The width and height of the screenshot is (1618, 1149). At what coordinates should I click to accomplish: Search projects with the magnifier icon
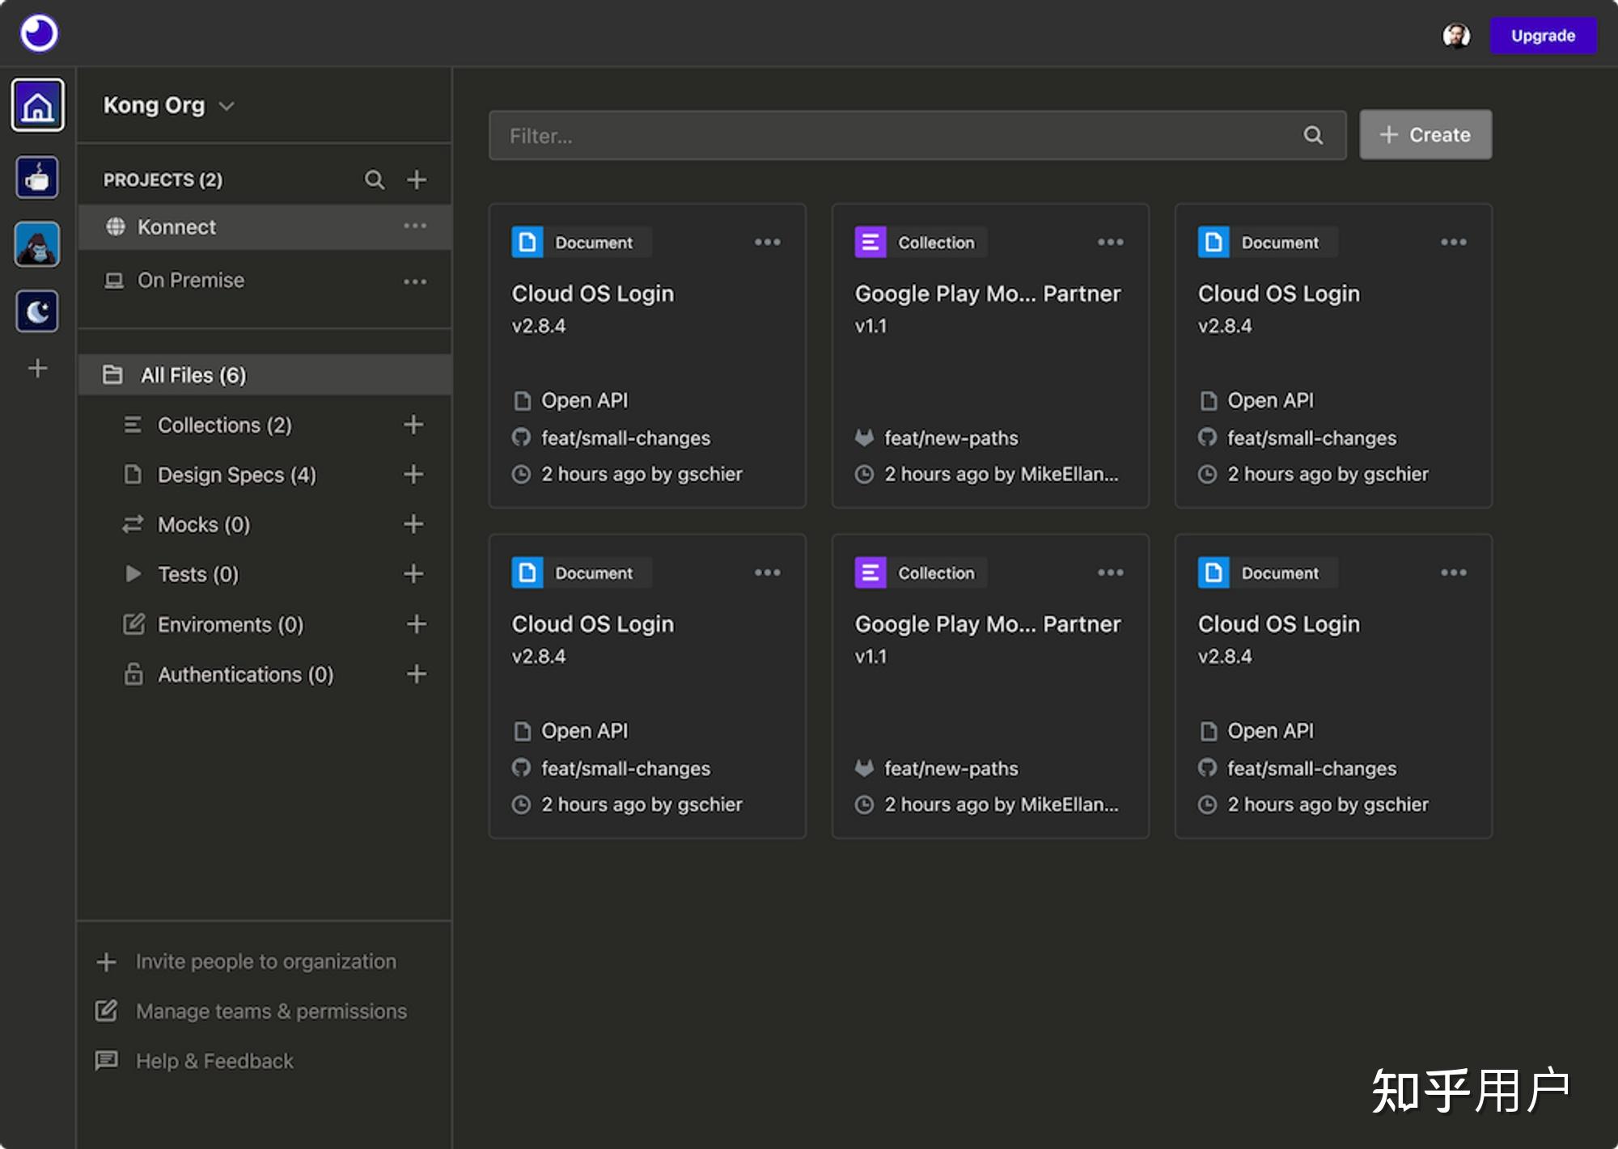pos(374,180)
